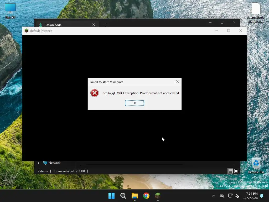The height and width of the screenshot is (202, 269).
Task: Open the notifications bell icon
Action: (262, 196)
